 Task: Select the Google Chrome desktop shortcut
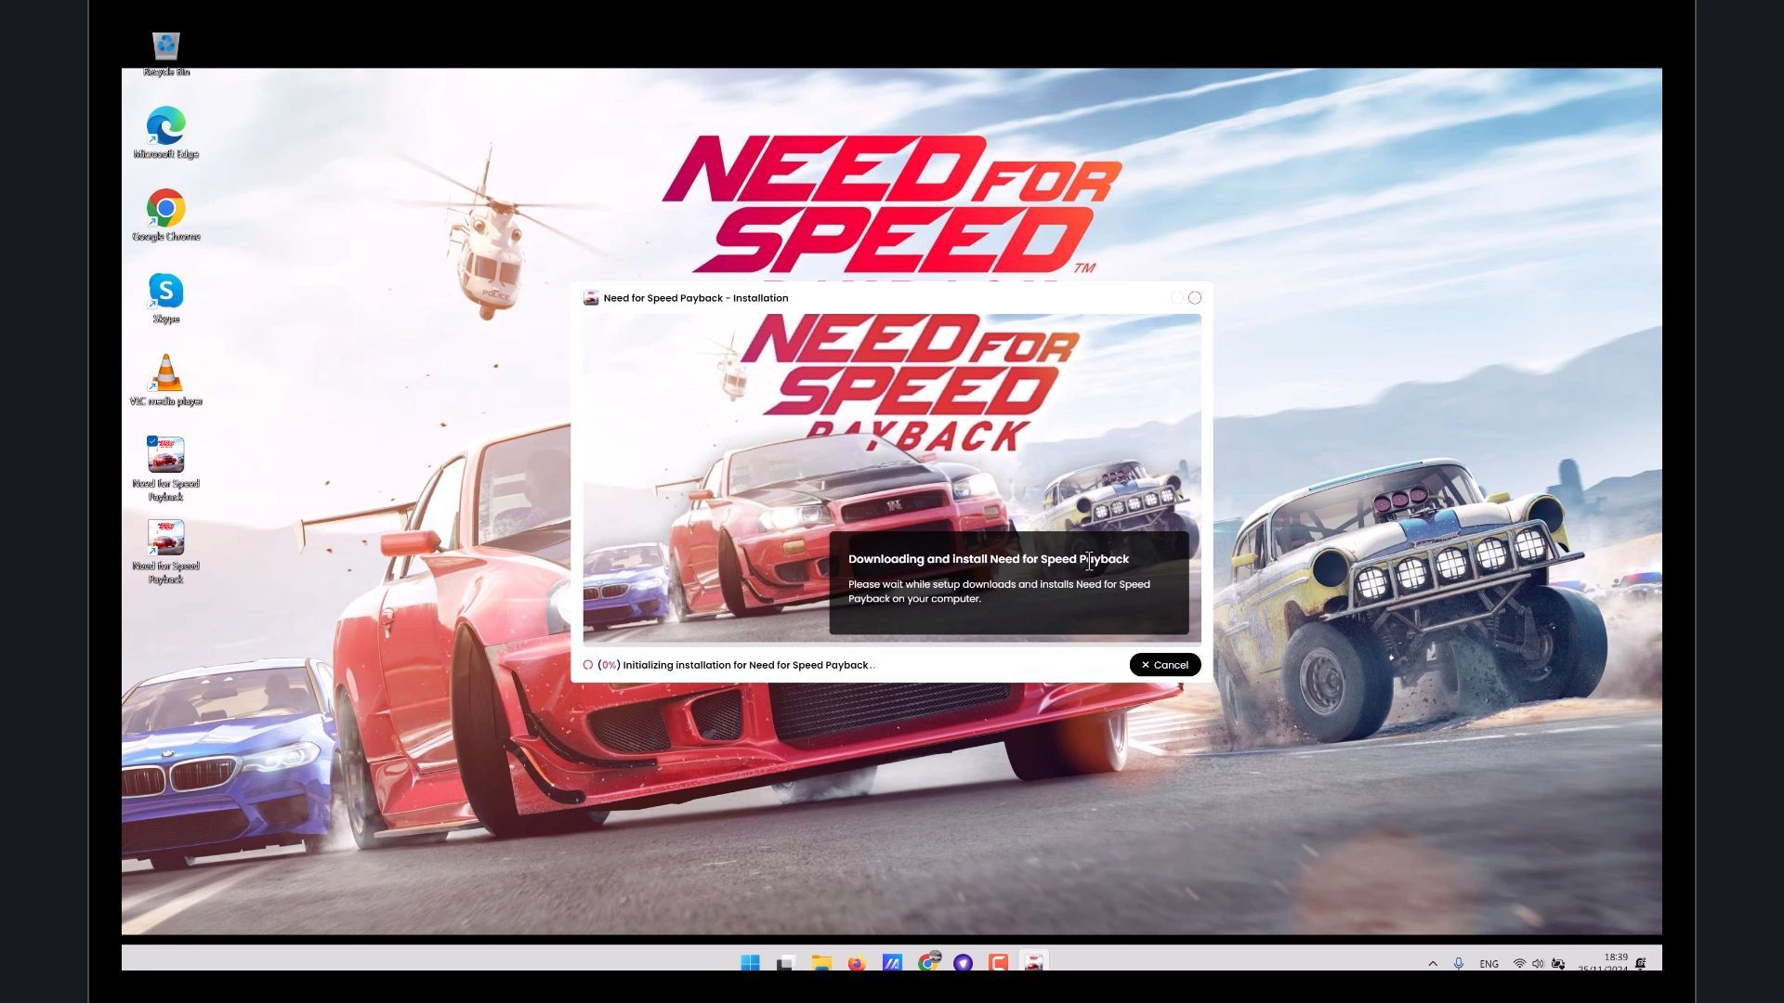[166, 215]
